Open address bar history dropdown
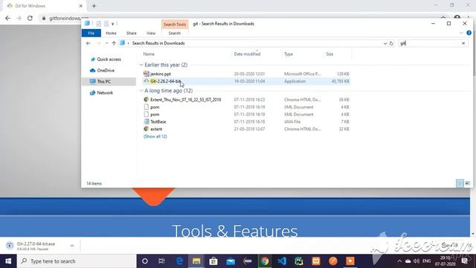This screenshot has width=476, height=268. tap(385, 43)
